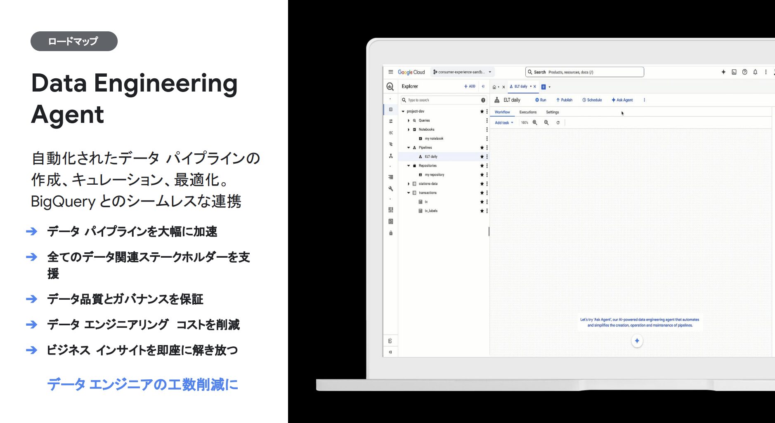Toggle the star on transactions

482,193
